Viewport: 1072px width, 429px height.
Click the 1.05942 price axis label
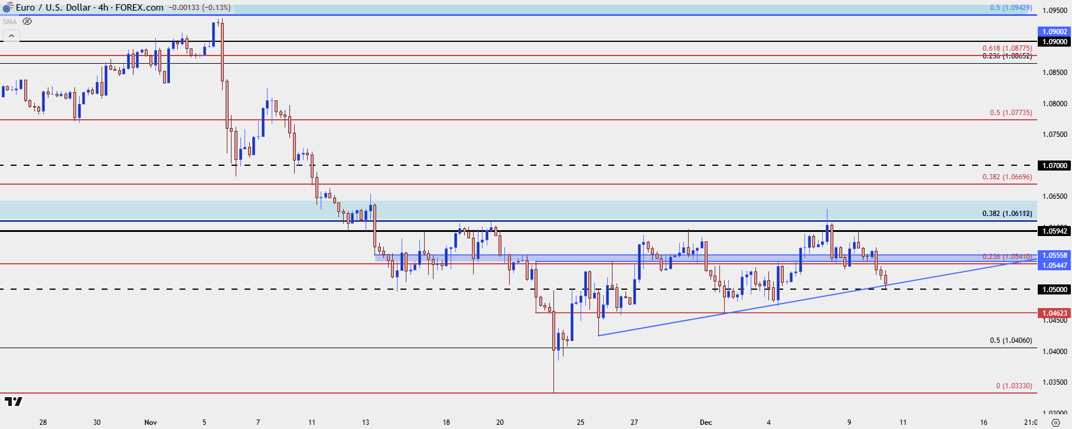[x=1054, y=231]
